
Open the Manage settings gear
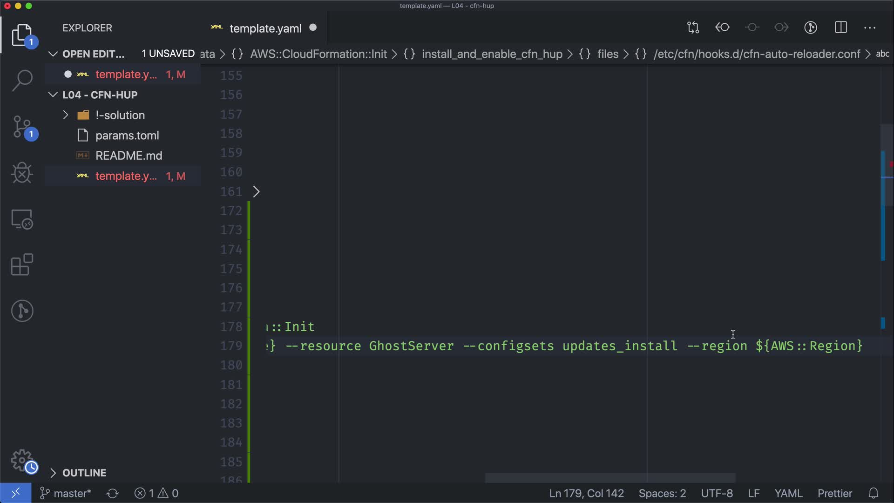[22, 461]
